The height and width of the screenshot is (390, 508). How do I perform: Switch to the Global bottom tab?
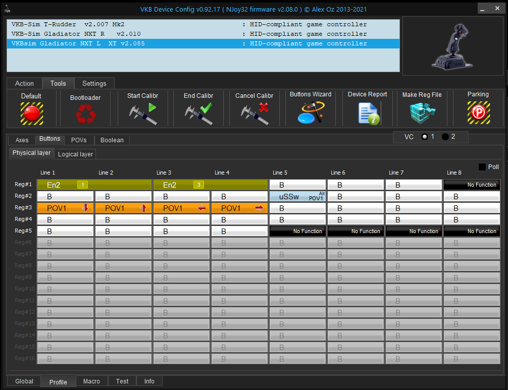click(24, 381)
